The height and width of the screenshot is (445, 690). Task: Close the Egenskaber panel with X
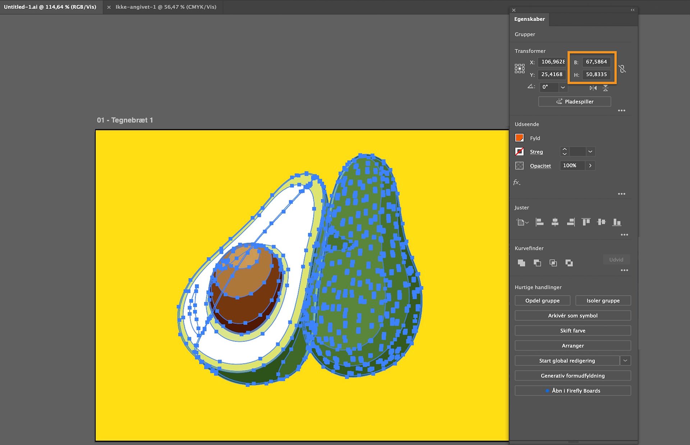(x=514, y=10)
